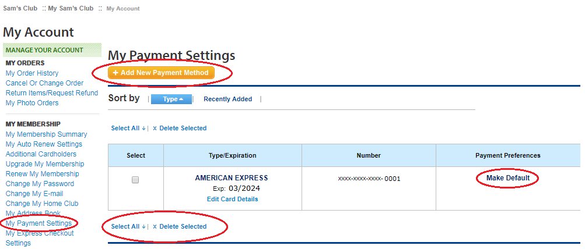Click bottom Delete Selected link
This screenshot has width=585, height=249.
[x=180, y=226]
